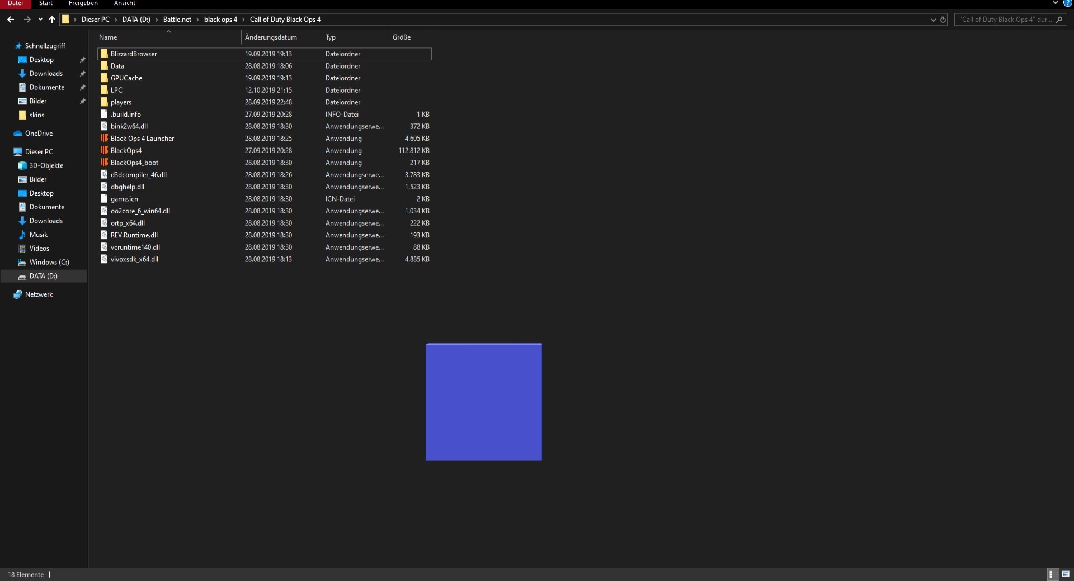Click DATA (D:) in address breadcrumb

pyautogui.click(x=136, y=20)
